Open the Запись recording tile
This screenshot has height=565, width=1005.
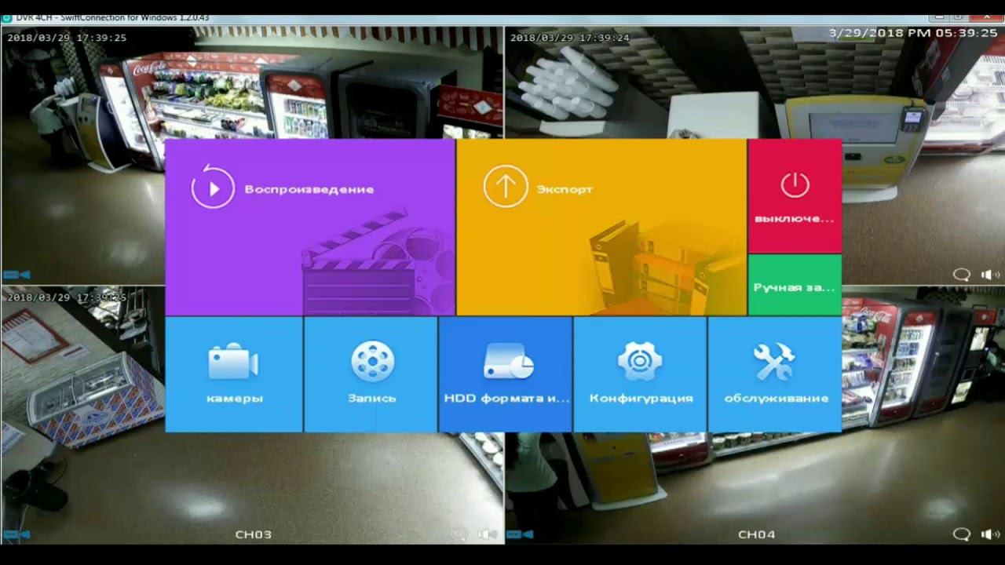click(x=371, y=374)
